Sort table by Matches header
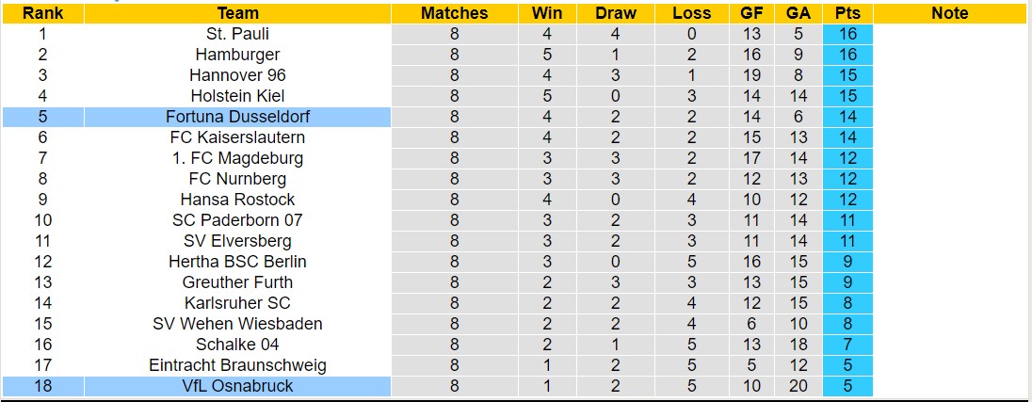Viewport: 1032px width, 402px height. pos(455,13)
